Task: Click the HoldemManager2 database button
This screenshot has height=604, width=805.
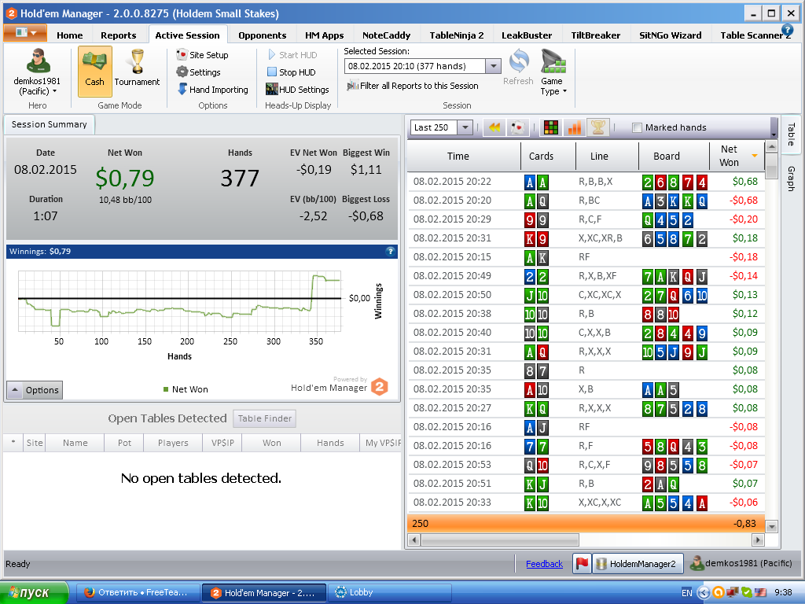Action: (638, 563)
